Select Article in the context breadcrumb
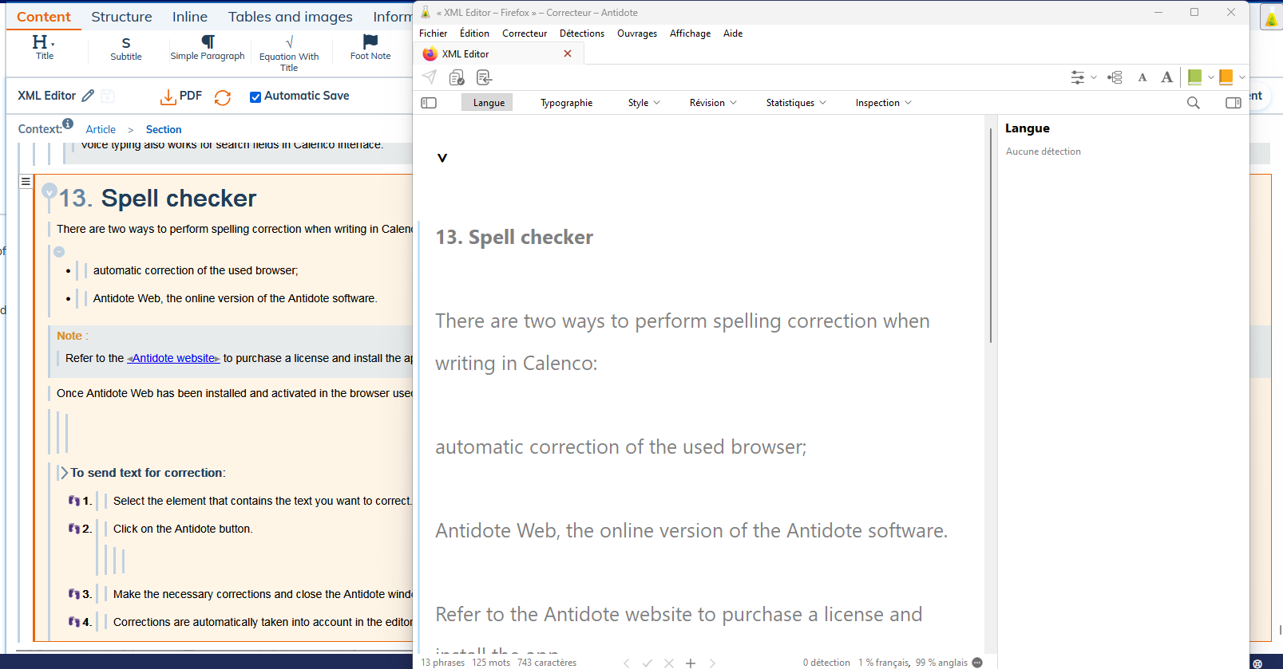The width and height of the screenshot is (1283, 669). [101, 129]
